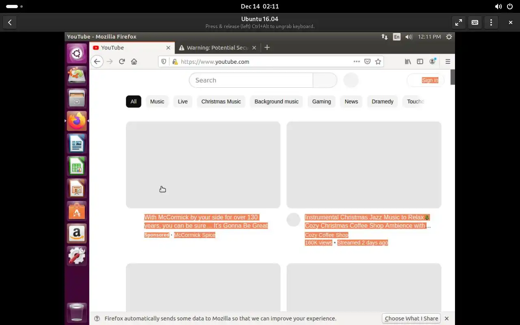520x325 pixels.
Task: Open Firefox home page icon
Action: click(134, 62)
